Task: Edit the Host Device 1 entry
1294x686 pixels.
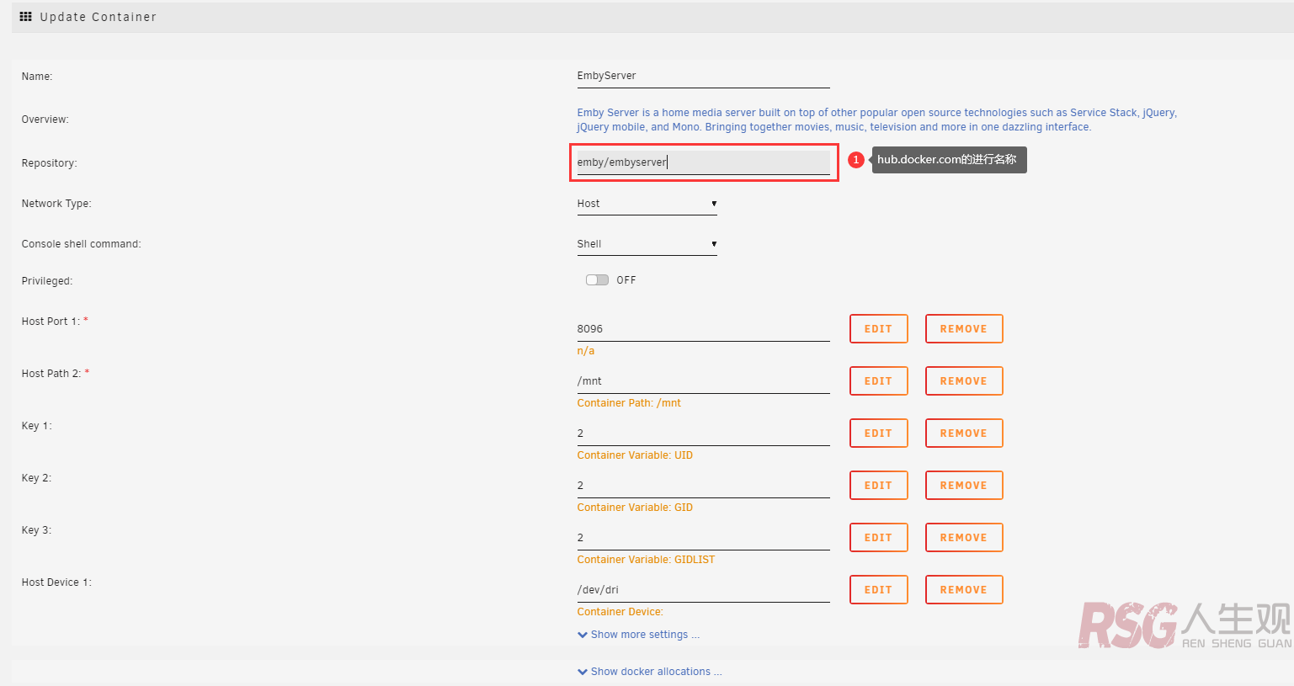Action: 878,590
